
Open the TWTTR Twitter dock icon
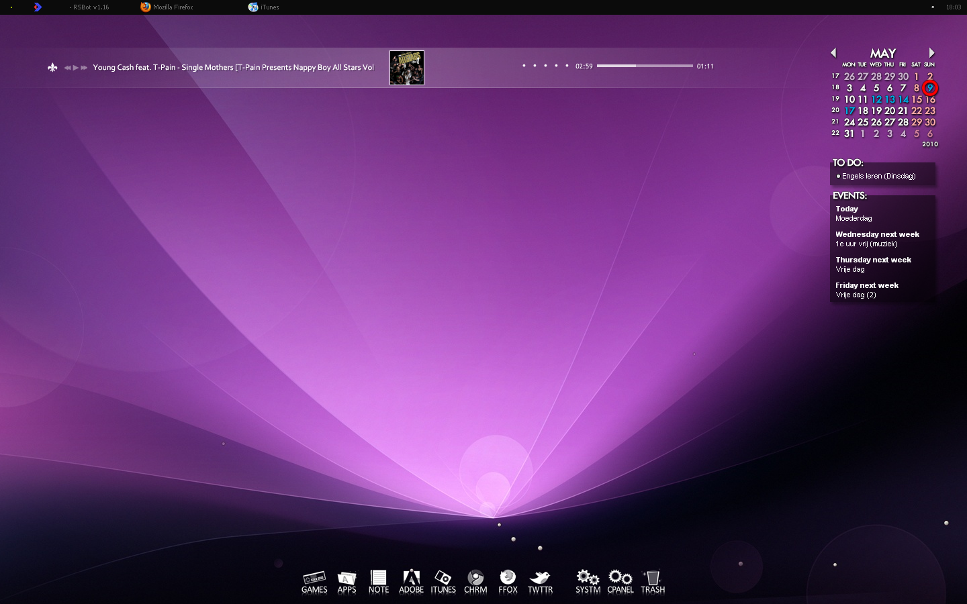click(540, 582)
